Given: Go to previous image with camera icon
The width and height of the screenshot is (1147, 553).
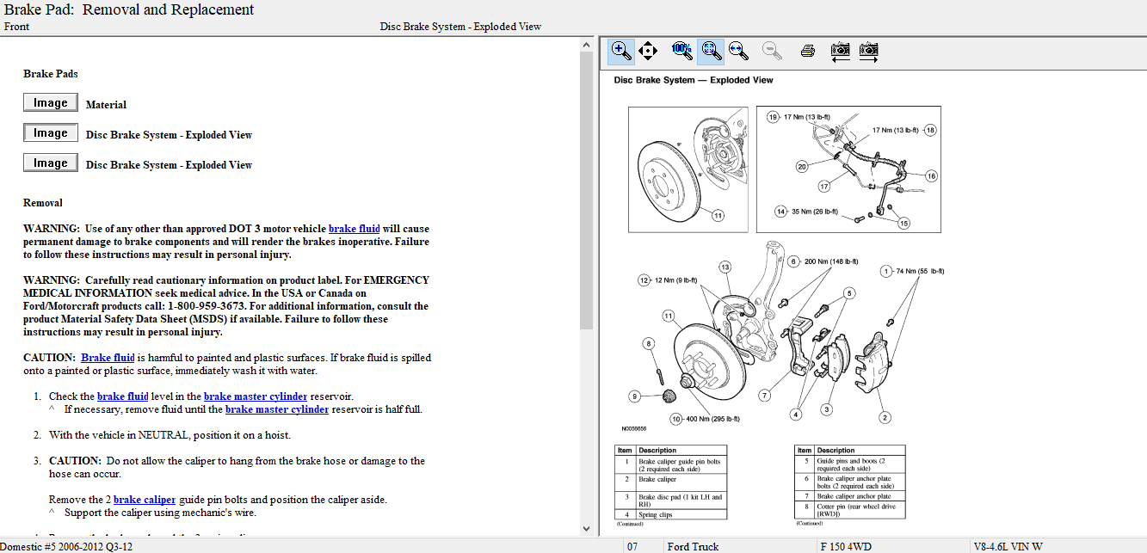Looking at the screenshot, I should (840, 51).
